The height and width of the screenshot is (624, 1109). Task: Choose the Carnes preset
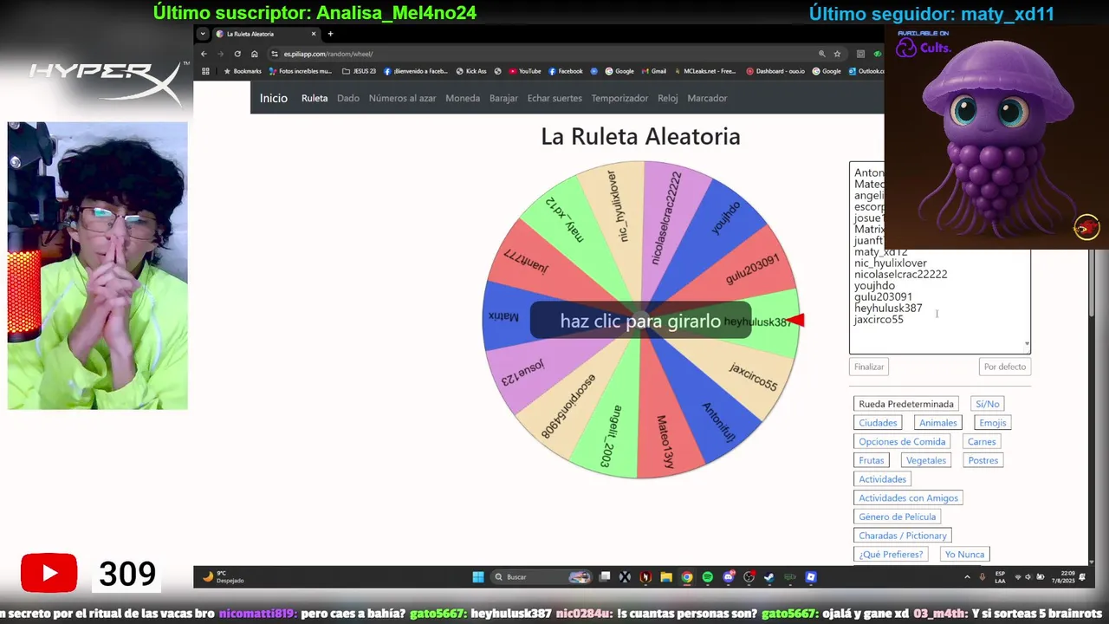982,442
